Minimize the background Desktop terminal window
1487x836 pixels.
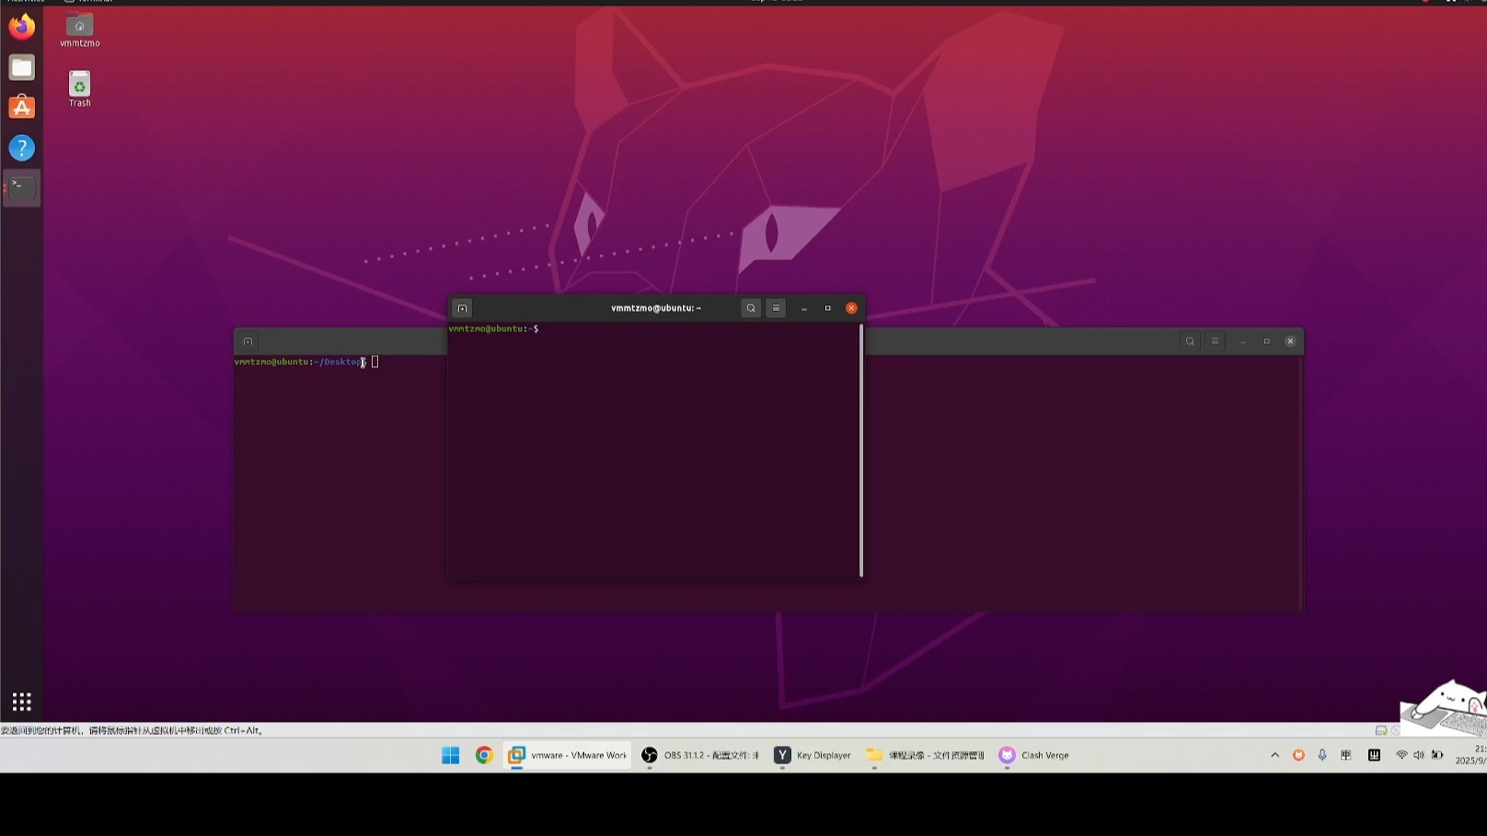tap(1243, 341)
